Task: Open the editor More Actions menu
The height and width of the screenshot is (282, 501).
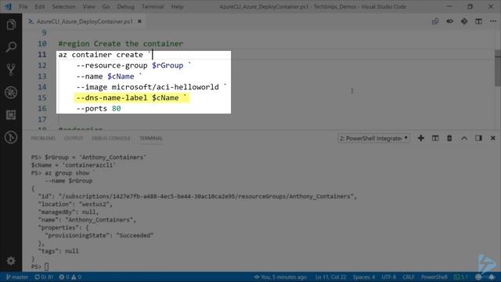Action: click(x=493, y=21)
